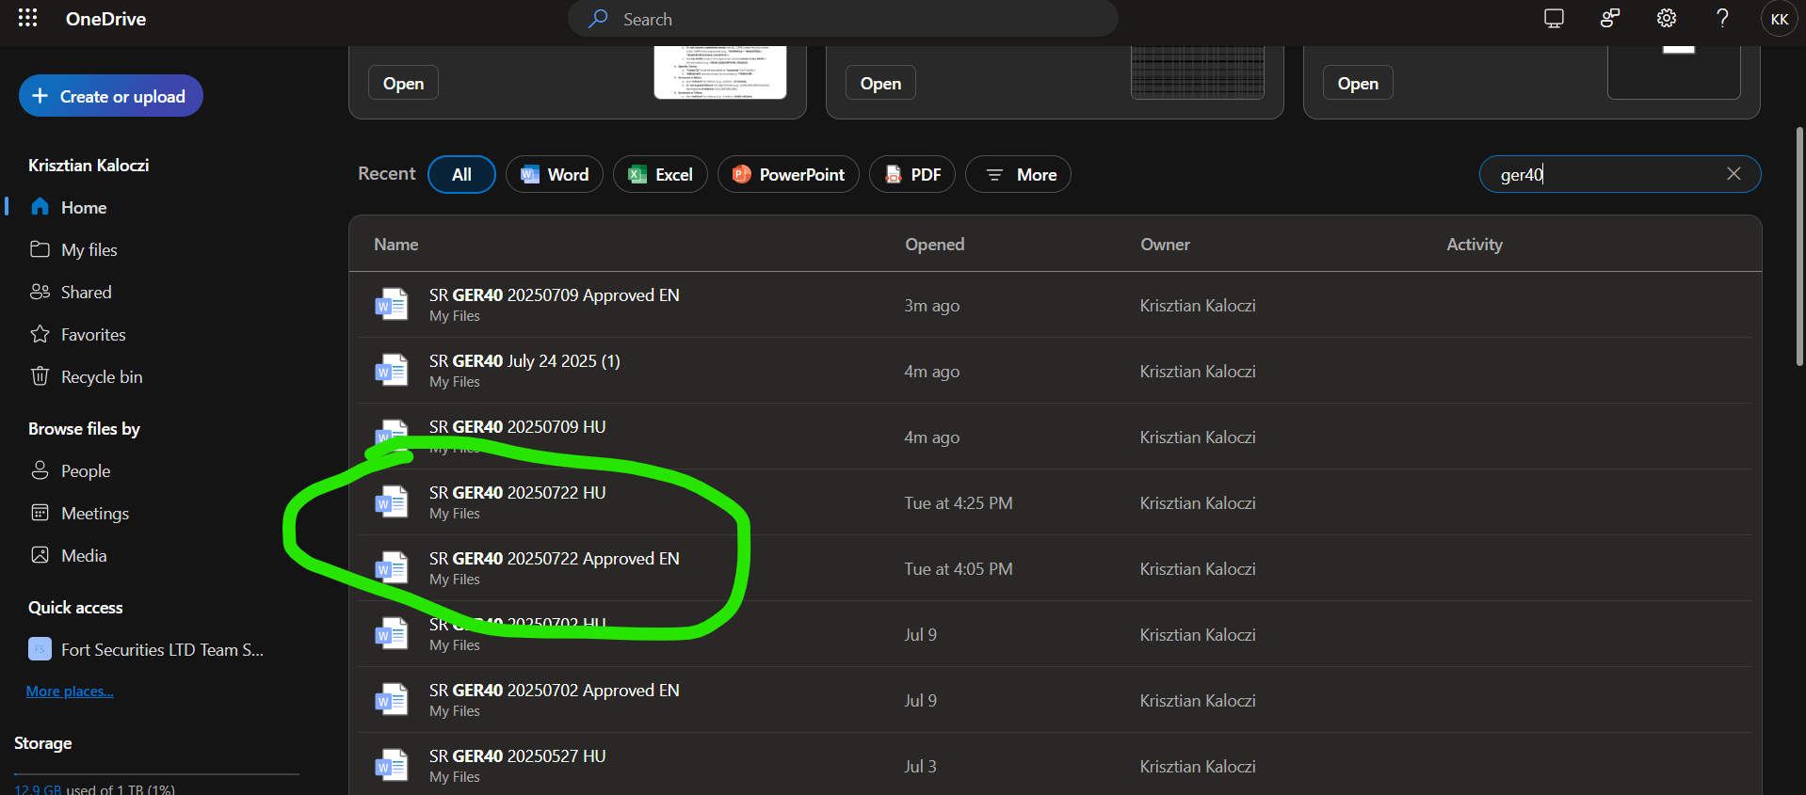Select the All recent files filter
Screen dimensions: 1806x795
point(461,174)
